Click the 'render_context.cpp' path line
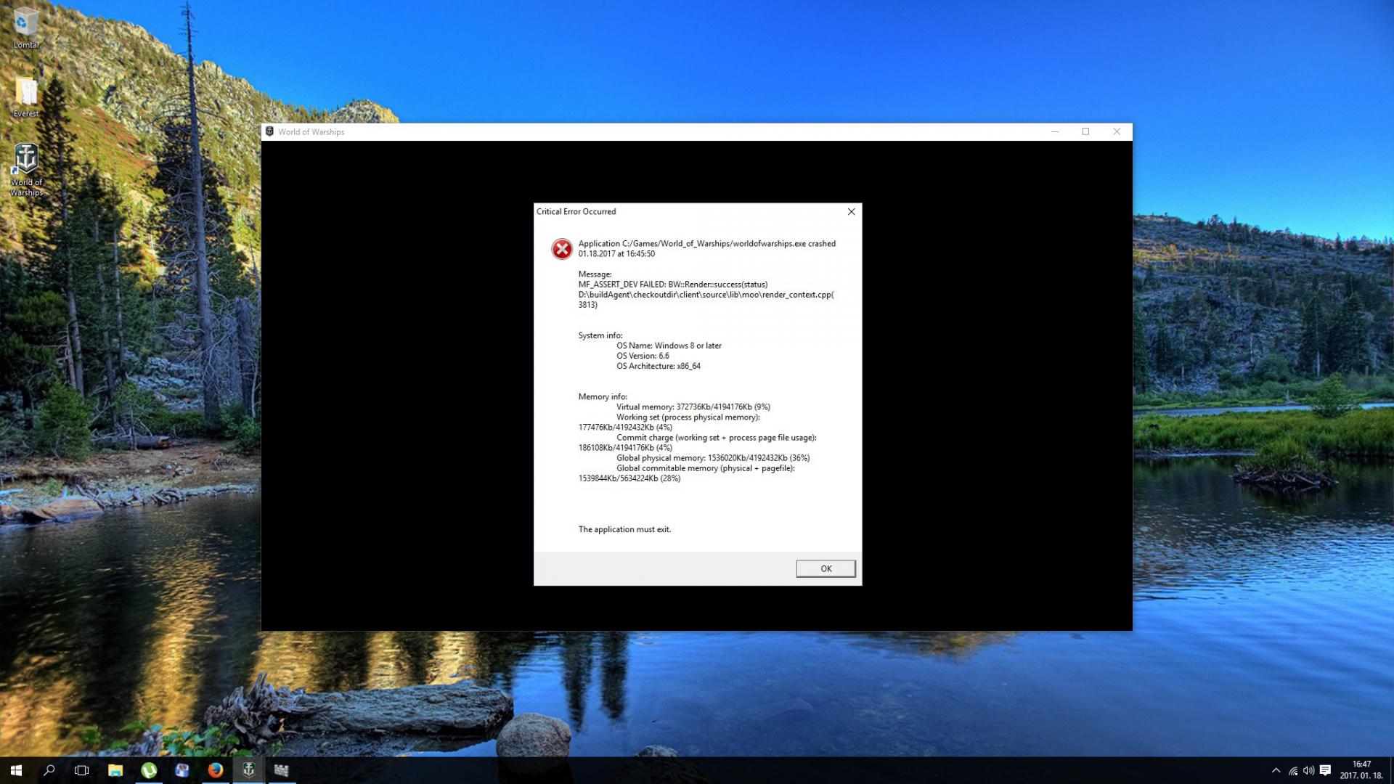1394x784 pixels. coord(706,295)
